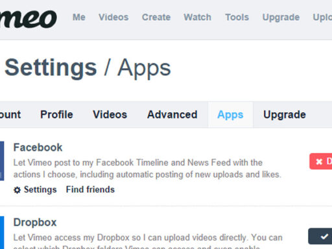Switch to the Upgrade settings tab
This screenshot has width=332, height=249.
point(285,115)
